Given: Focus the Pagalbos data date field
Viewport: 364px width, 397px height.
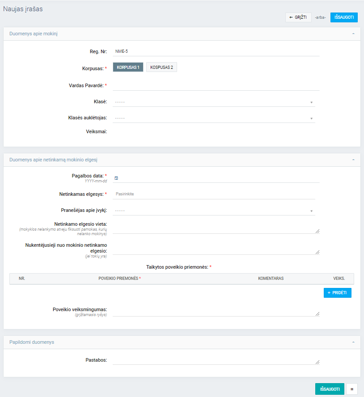Looking at the screenshot, I should coord(219,178).
